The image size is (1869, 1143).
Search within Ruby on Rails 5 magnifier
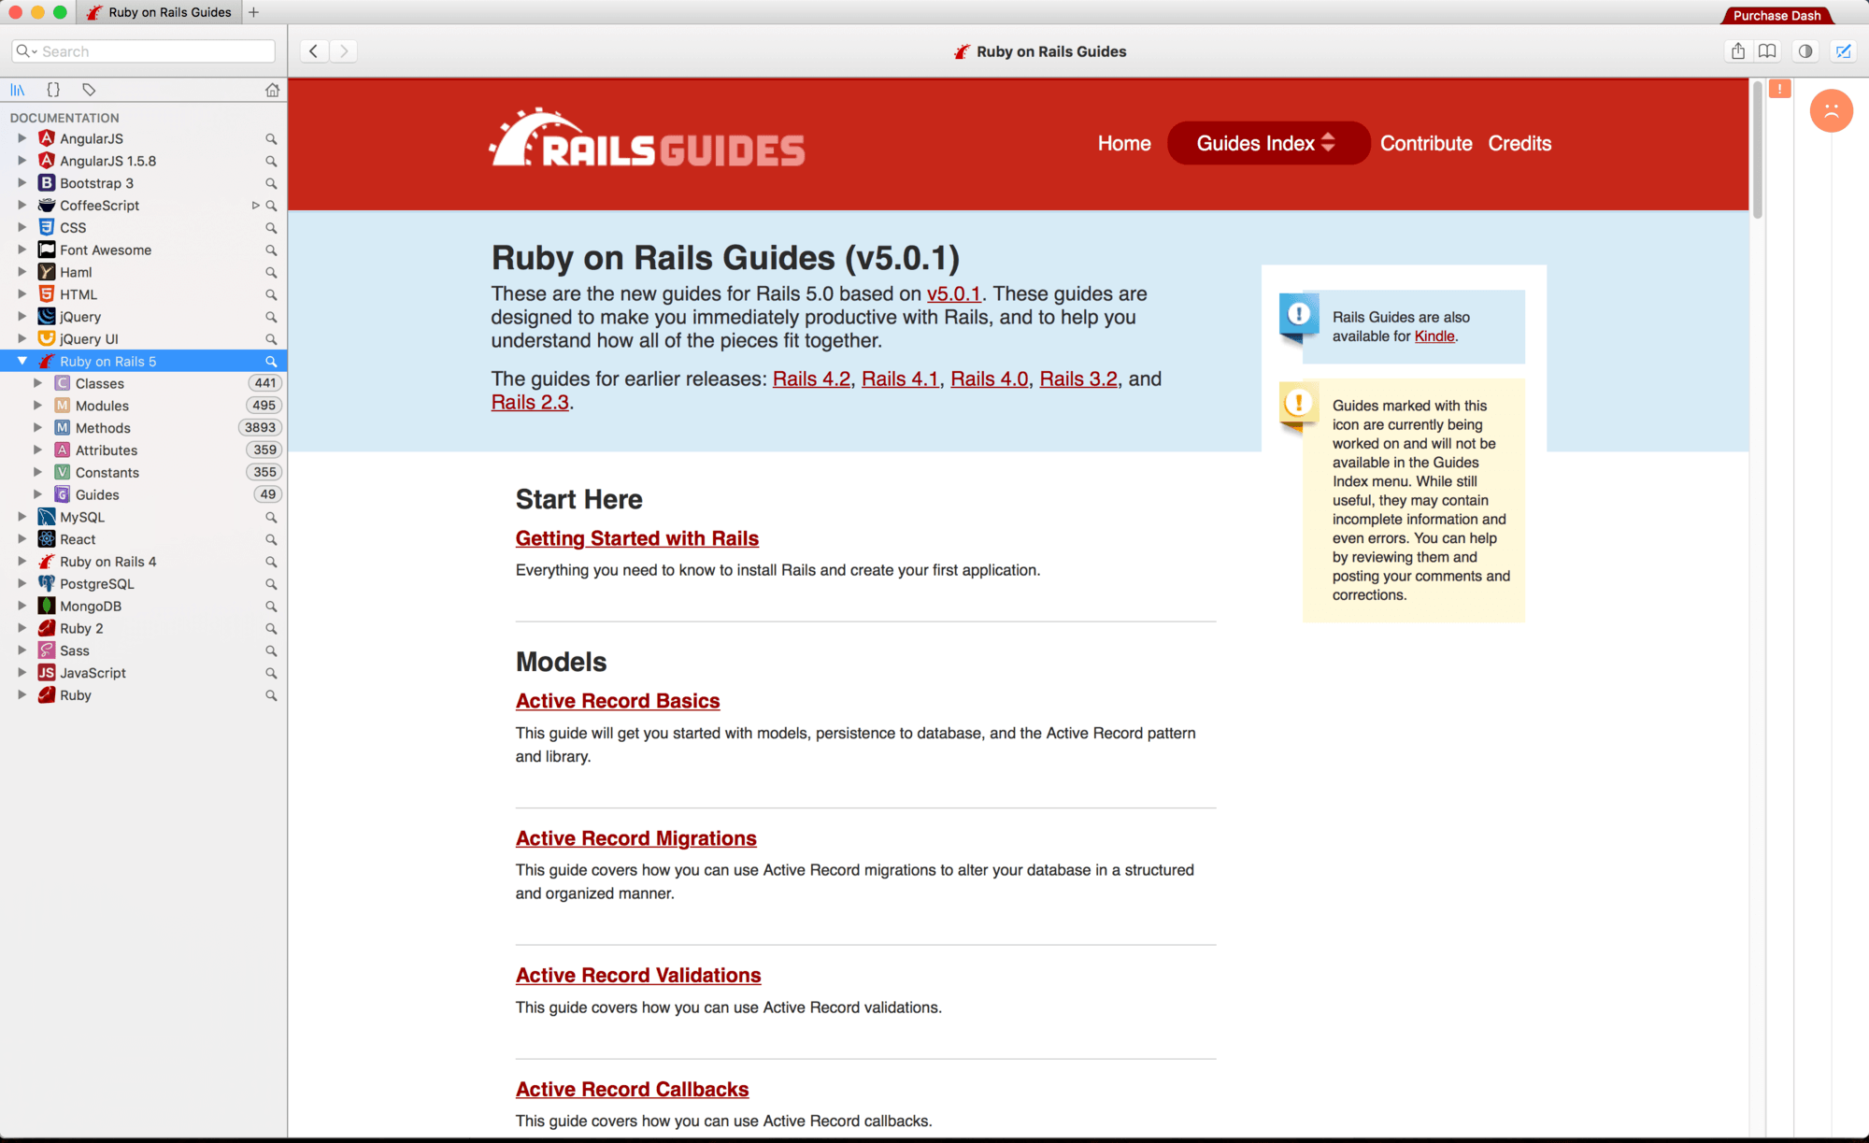(271, 362)
